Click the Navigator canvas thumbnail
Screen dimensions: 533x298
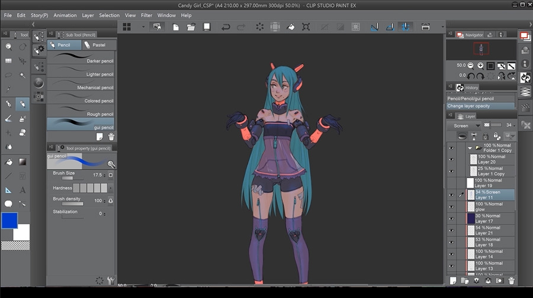[x=481, y=49]
